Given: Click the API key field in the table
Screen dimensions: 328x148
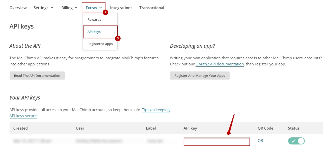Looking at the screenshot, I should [217, 142].
